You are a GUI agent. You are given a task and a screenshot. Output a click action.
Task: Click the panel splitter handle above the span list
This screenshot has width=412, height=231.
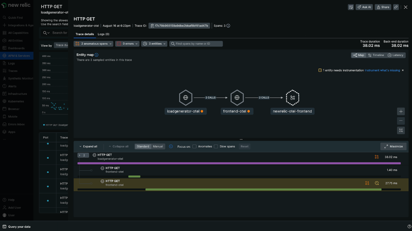(241, 139)
